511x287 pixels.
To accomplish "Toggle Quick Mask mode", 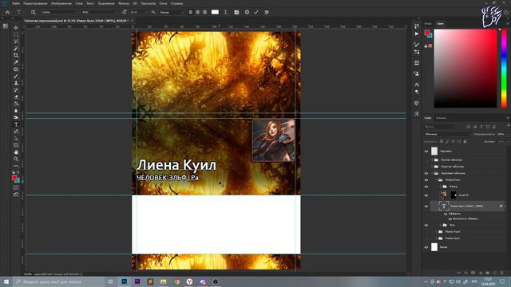I will coord(16,187).
